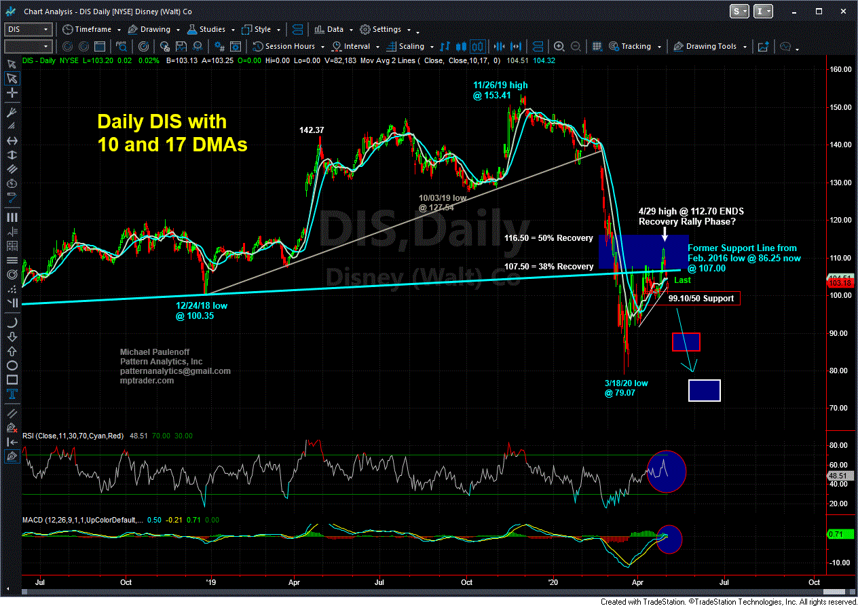Screen dimensions: 858x606
Task: Open the Scaling menu
Action: coord(411,46)
